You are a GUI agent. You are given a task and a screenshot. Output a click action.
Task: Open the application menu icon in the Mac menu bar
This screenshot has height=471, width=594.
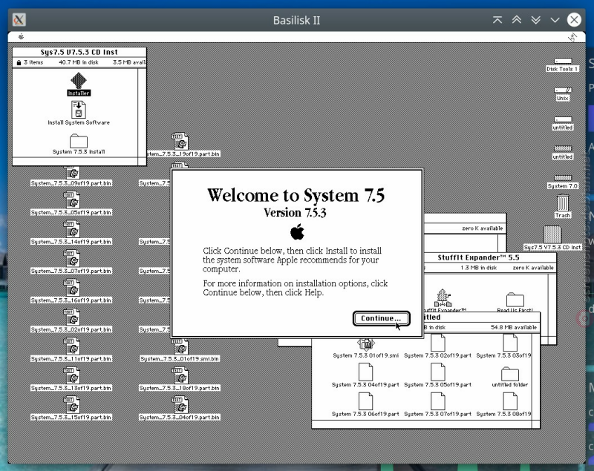pyautogui.click(x=572, y=37)
